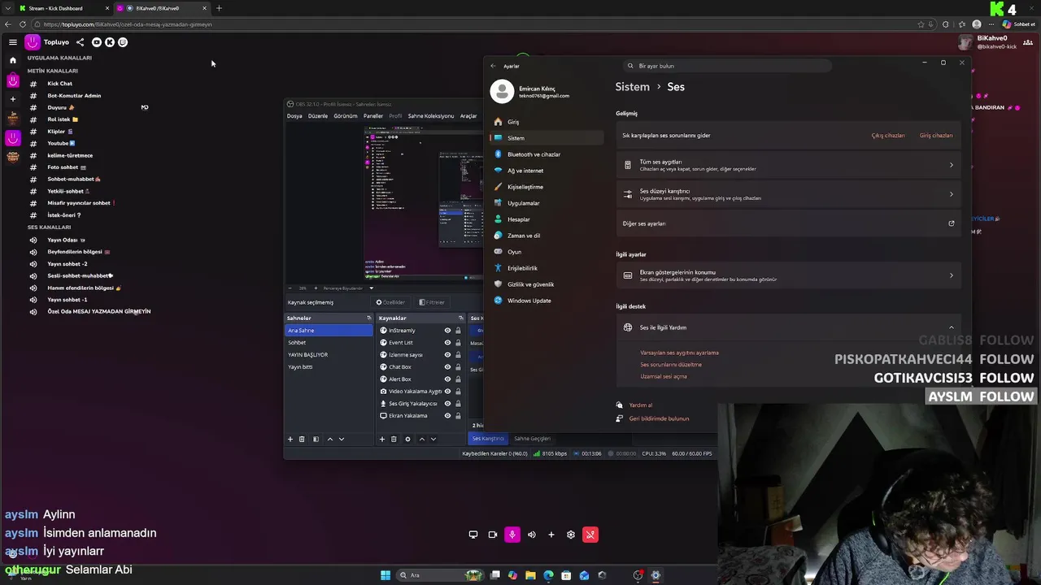This screenshot has height=585, width=1041.
Task: Turn on camera in call controls
Action: (493, 535)
